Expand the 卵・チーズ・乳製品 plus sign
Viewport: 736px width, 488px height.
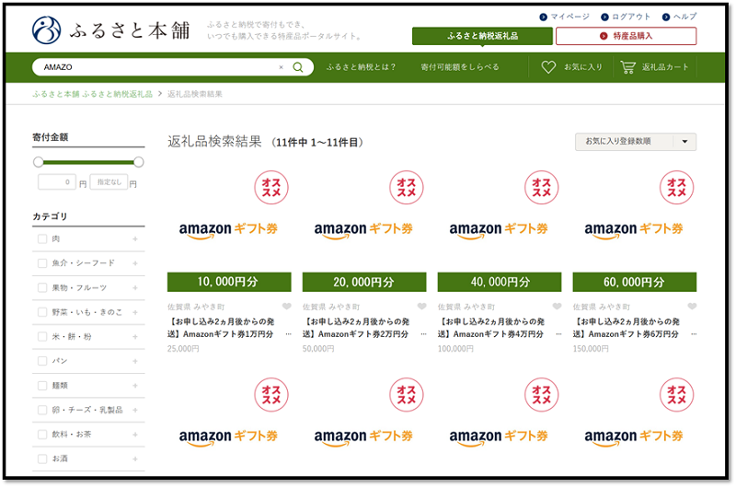coord(135,410)
